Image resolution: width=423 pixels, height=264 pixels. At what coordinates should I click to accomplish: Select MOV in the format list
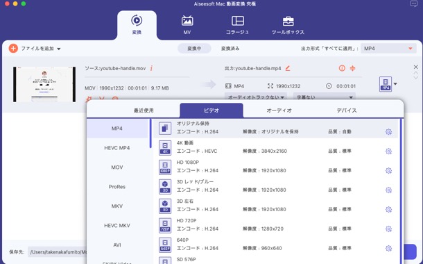117,167
